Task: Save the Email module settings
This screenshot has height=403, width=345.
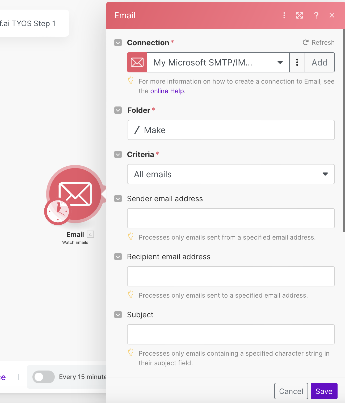Action: 324,391
